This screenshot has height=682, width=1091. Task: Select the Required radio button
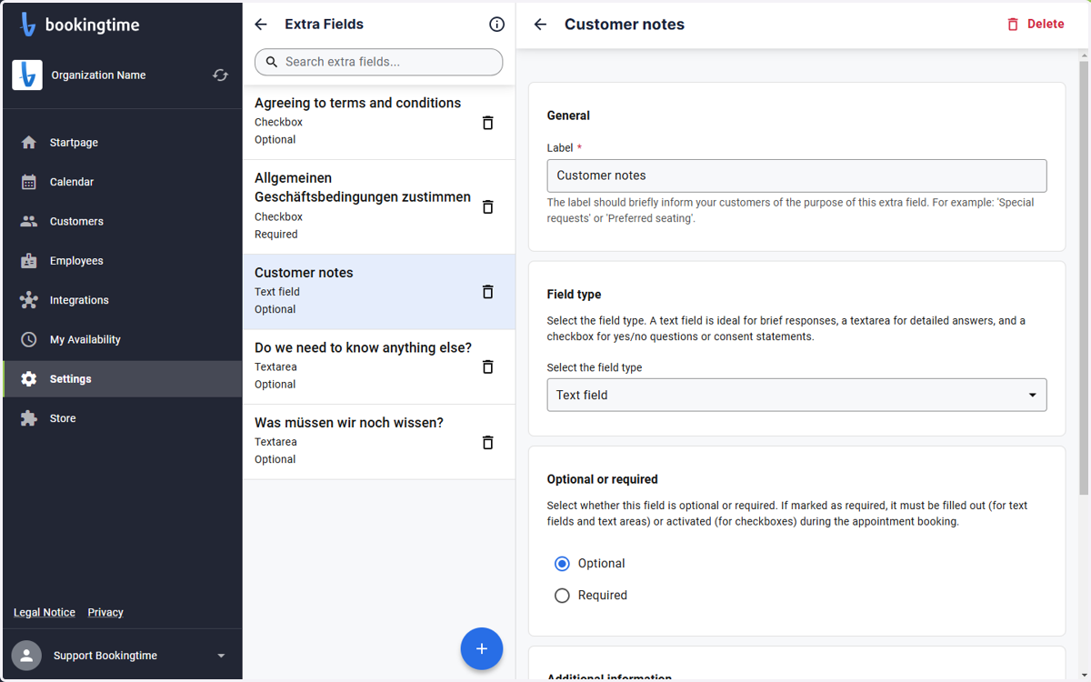tap(562, 596)
